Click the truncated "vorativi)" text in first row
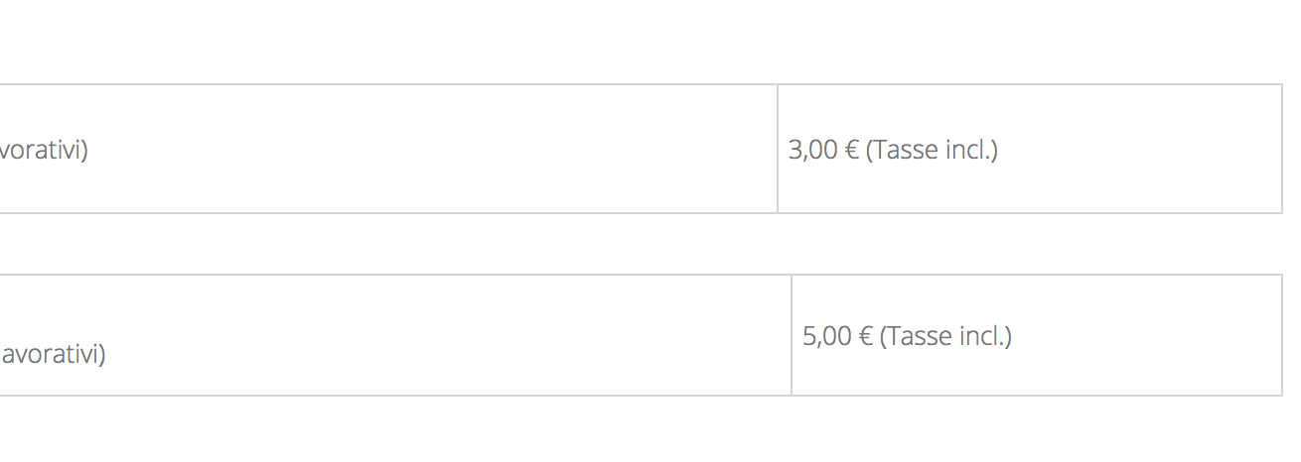 (x=44, y=150)
